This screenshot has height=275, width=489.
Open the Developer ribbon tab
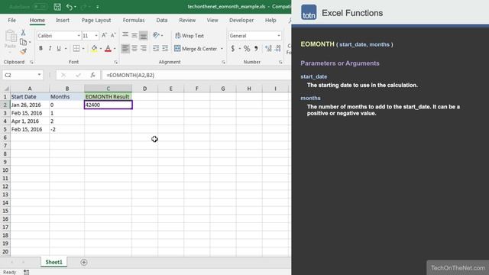pos(241,21)
